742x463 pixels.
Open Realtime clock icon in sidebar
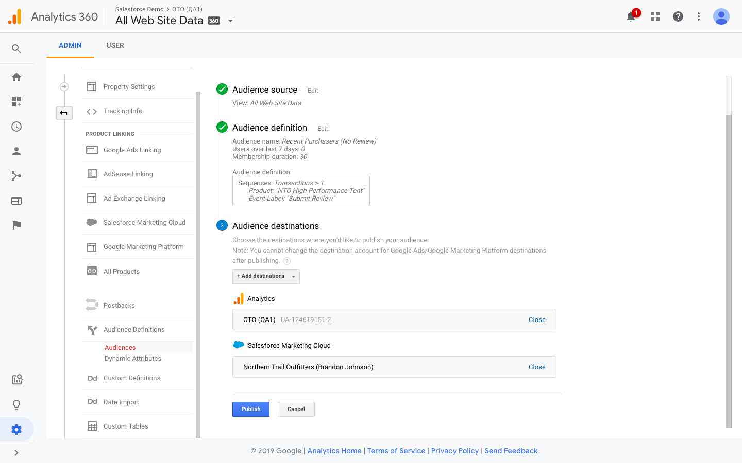pos(16,127)
